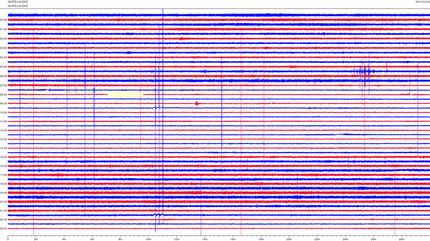Click the second-line IGATEJ.00.EHZ station label

(18, 6)
